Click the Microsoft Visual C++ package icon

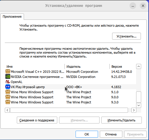[8, 72]
